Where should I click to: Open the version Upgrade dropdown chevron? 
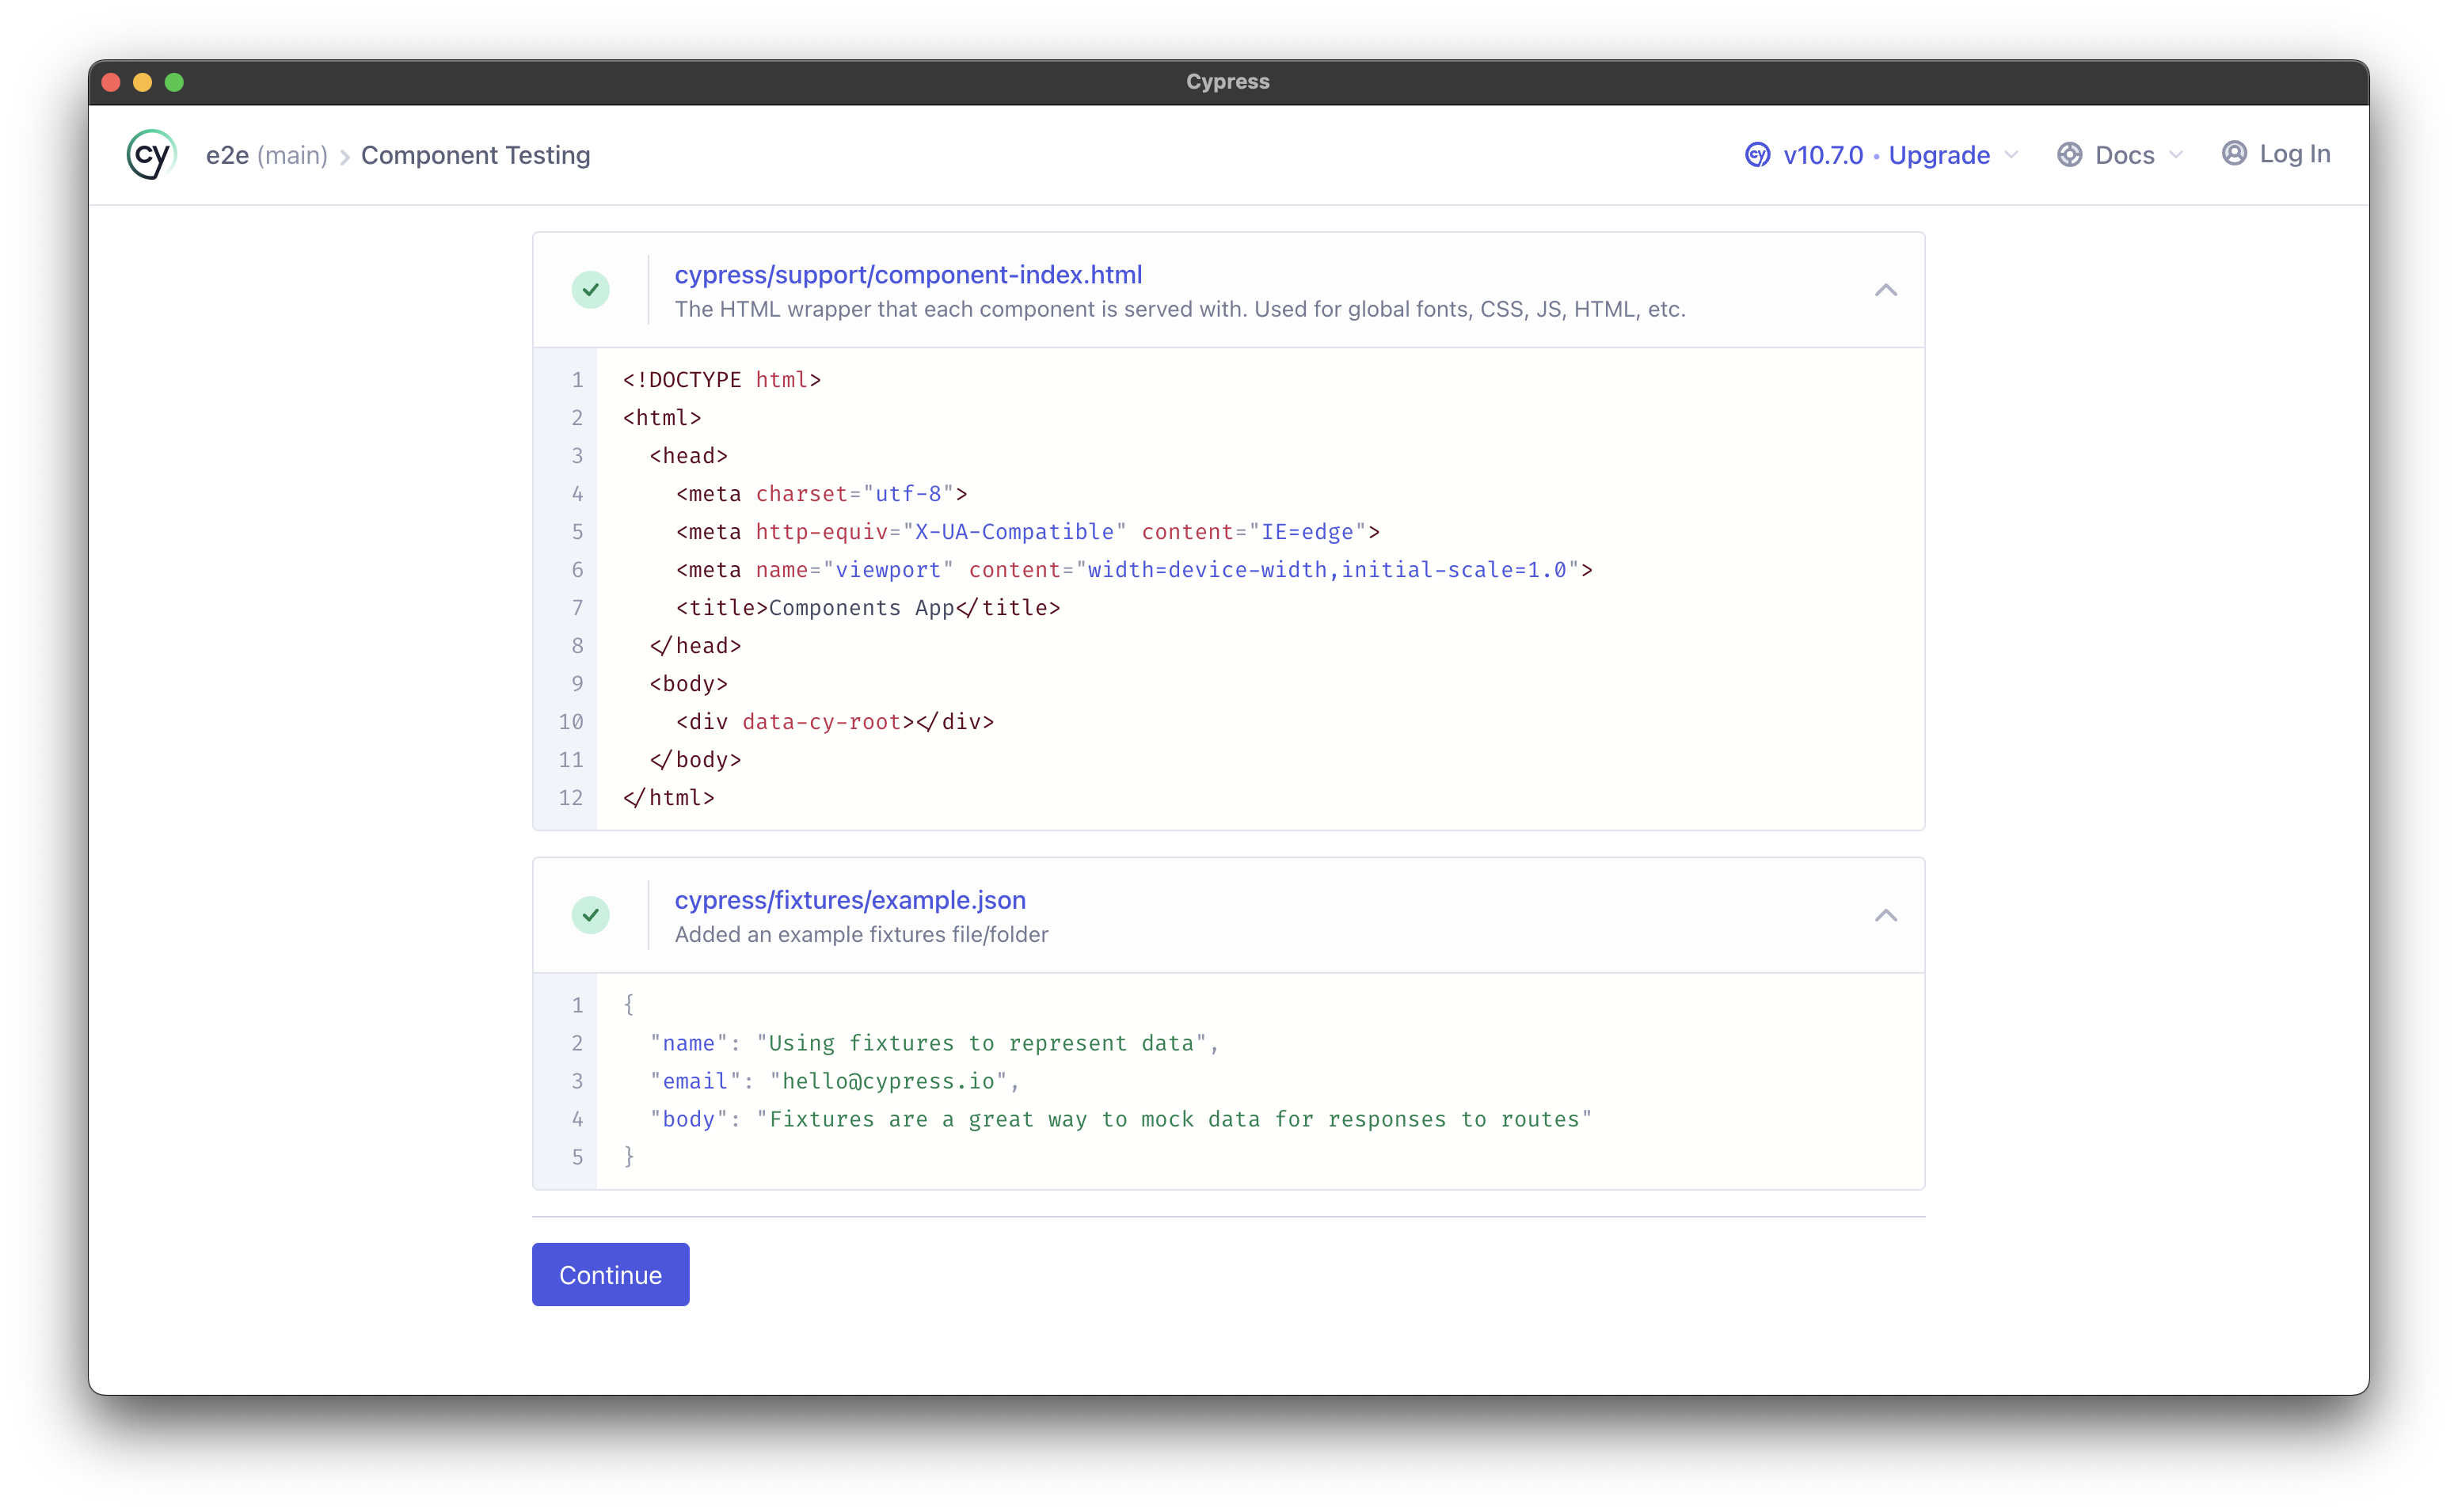[2012, 155]
